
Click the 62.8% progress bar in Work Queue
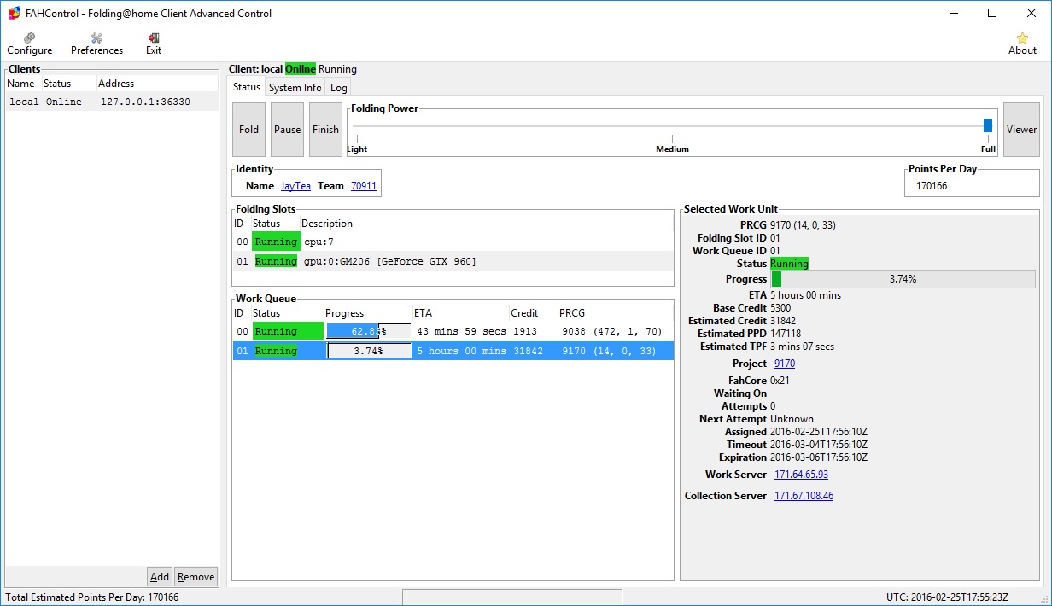pyautogui.click(x=368, y=331)
